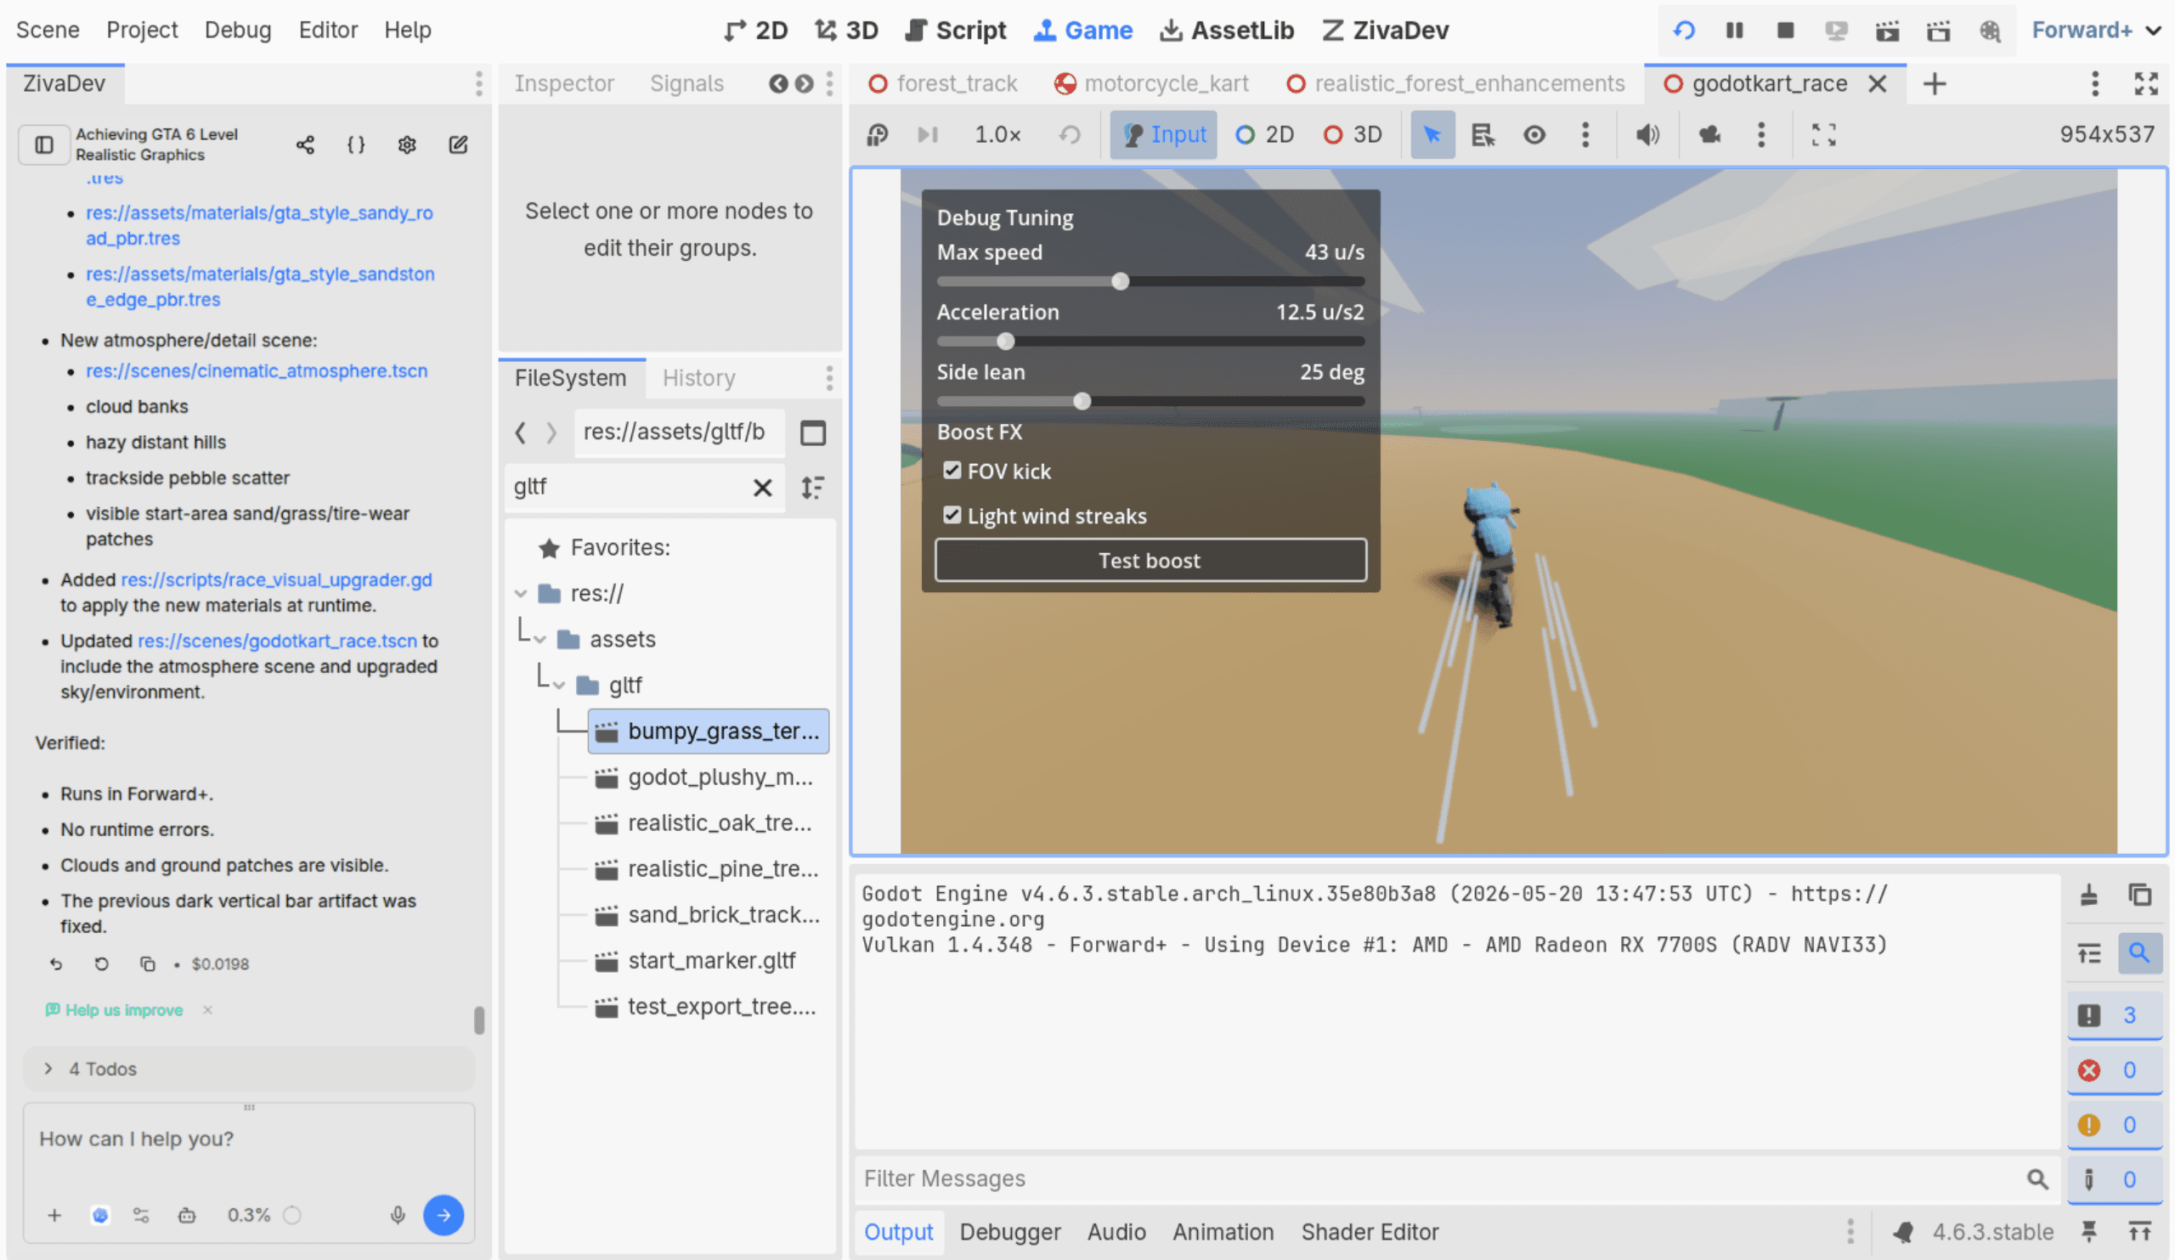The width and height of the screenshot is (2175, 1260).
Task: Toggle the select tool arrow
Action: click(1432, 134)
